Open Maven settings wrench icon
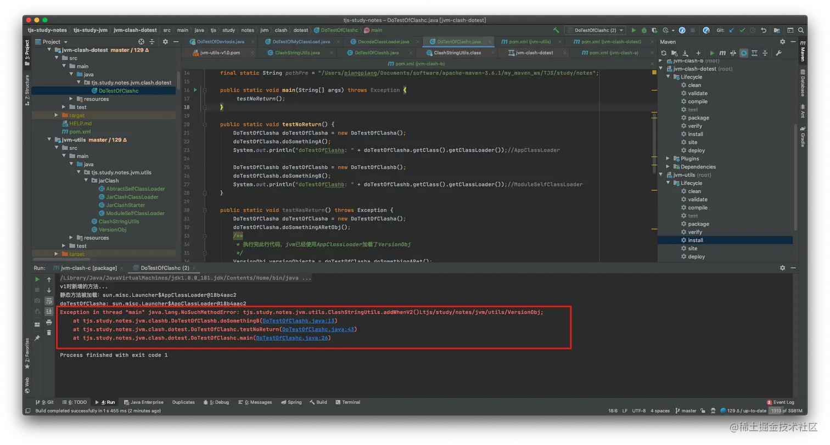Screen dimensions: 830x445 pos(778,53)
